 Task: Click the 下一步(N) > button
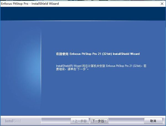point(99,121)
